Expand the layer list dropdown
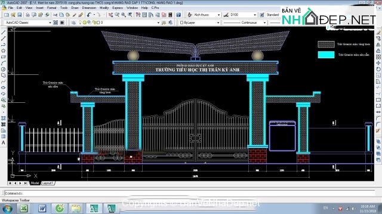382x214 pixels. 158,23
